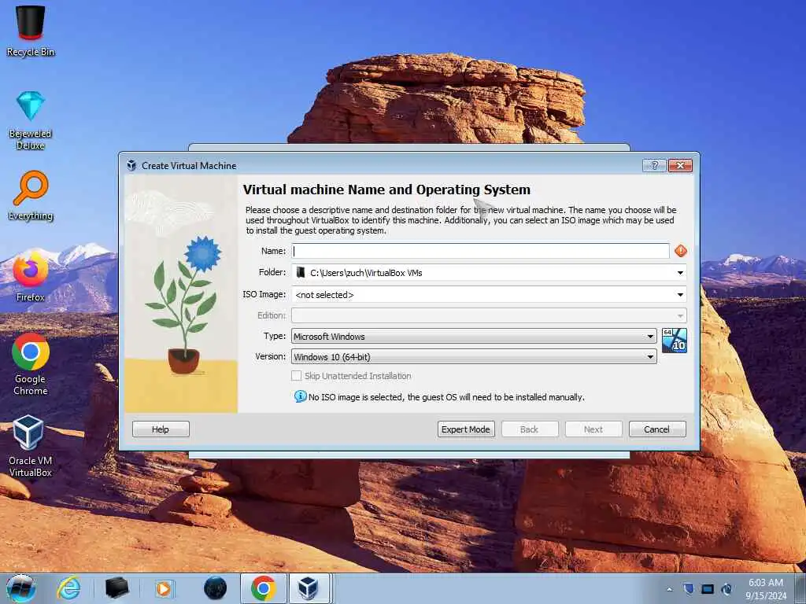Click the Help button
Viewport: 806px width, 604px height.
point(161,429)
